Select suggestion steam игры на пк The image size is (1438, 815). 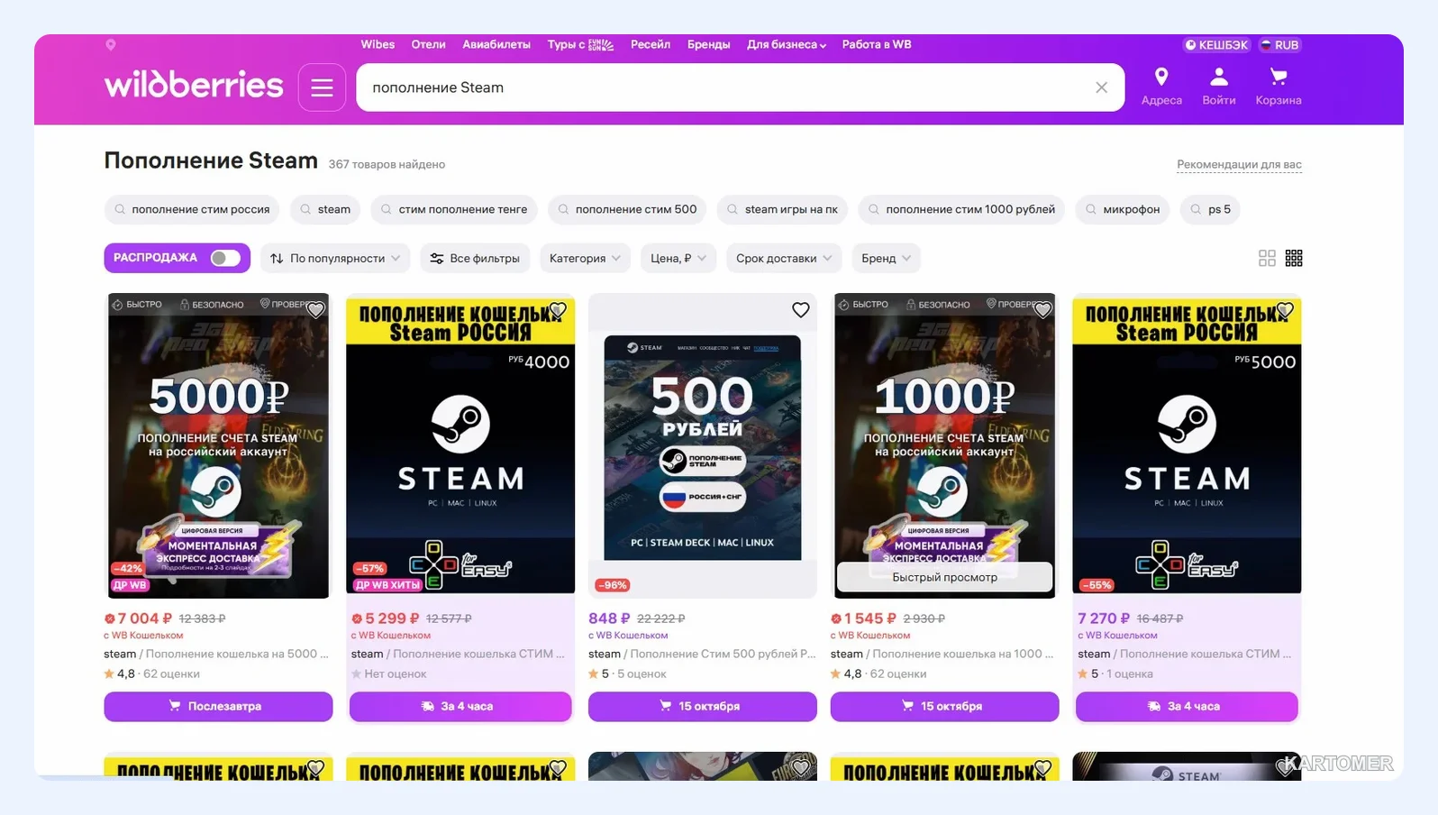click(x=782, y=209)
